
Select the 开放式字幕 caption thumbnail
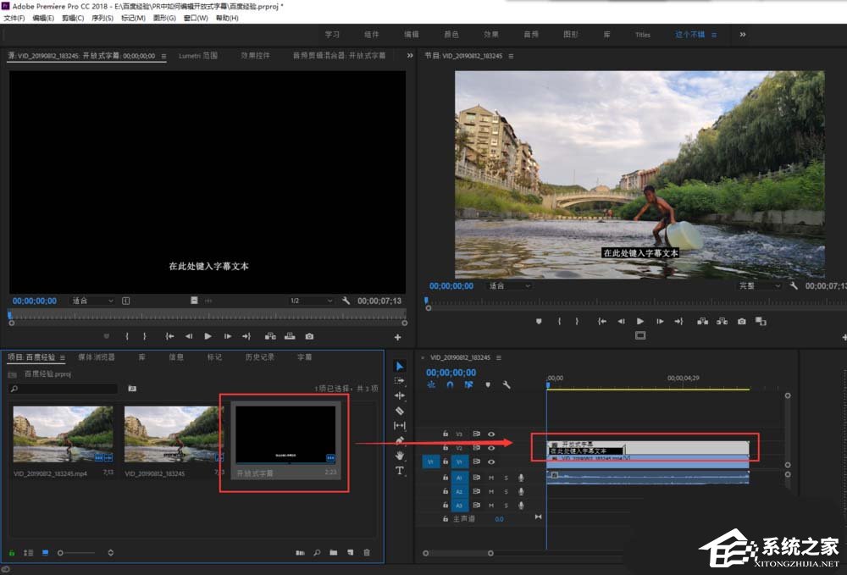pos(285,434)
